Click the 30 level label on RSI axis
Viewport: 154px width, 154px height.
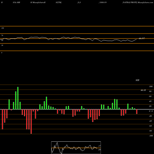pyautogui.click(x=2, y=45)
